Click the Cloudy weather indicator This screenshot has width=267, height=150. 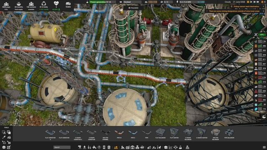tap(228, 2)
